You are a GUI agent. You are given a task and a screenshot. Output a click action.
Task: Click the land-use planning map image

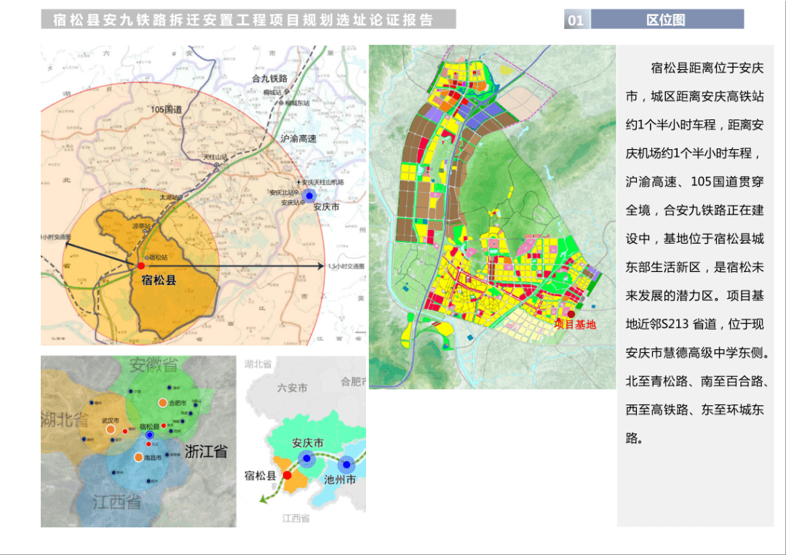point(492,217)
